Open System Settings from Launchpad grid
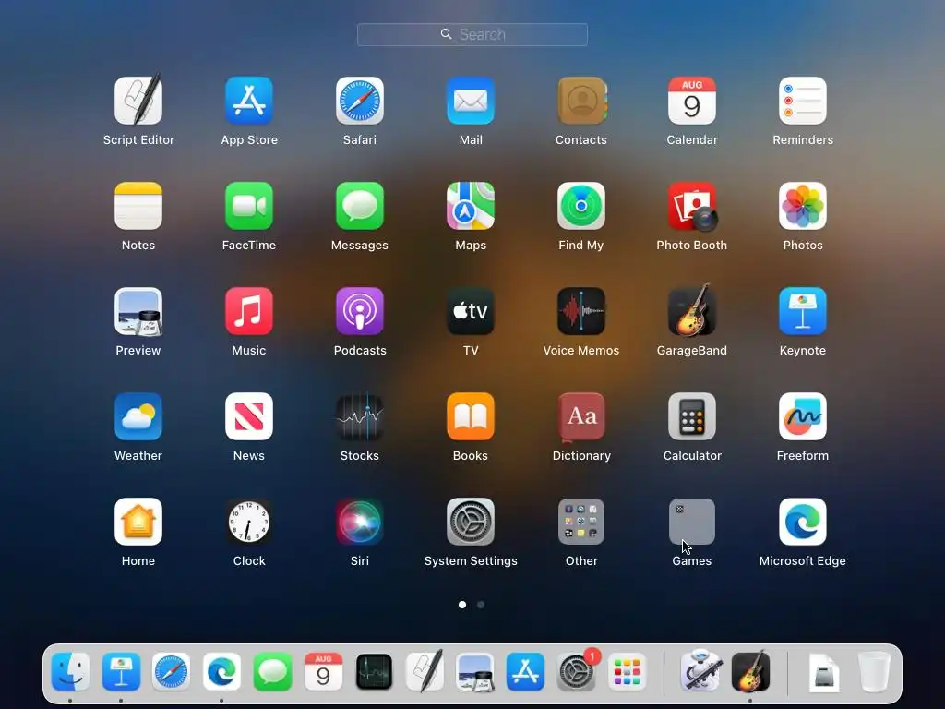This screenshot has height=709, width=945. pos(471,522)
